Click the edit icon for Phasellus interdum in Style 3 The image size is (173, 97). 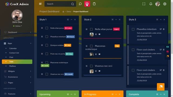click(161, 29)
